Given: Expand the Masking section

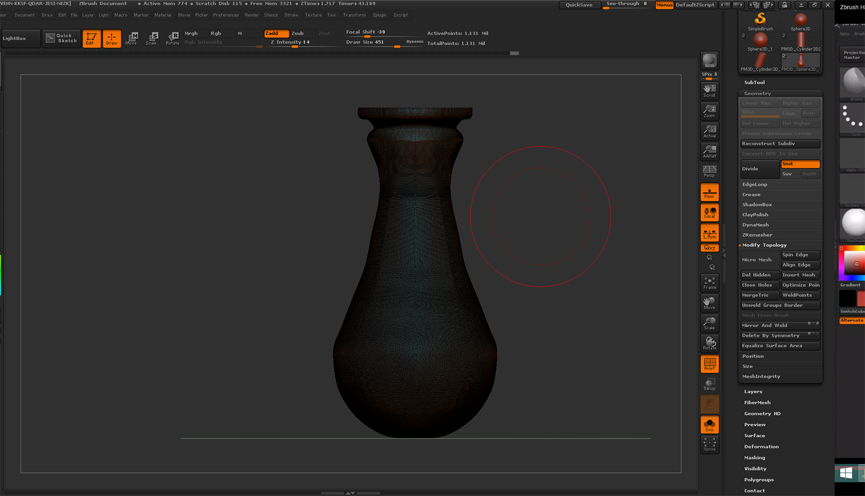Looking at the screenshot, I should [x=754, y=458].
